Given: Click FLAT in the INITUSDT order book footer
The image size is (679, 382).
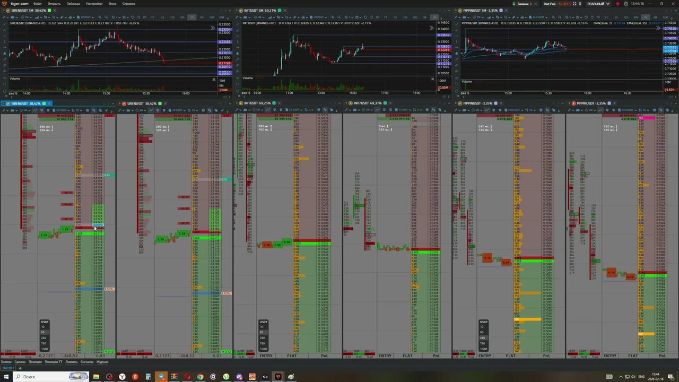Looking at the screenshot, I should coord(292,355).
